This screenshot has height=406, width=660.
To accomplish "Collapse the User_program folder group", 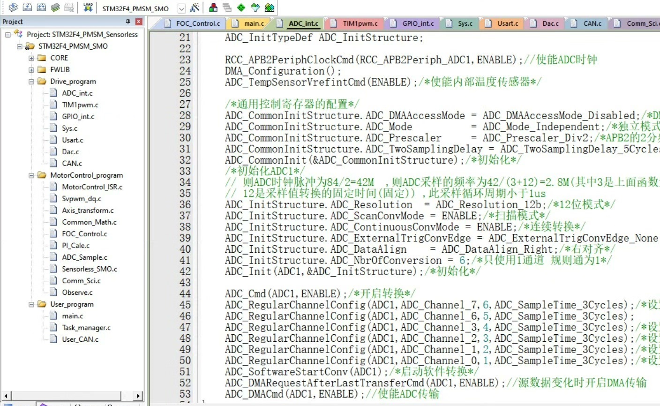I will point(31,304).
